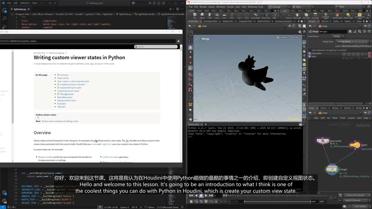Select the Draw Curve shelf tool
Screen dimensions: 372x209
(x=266, y=15)
